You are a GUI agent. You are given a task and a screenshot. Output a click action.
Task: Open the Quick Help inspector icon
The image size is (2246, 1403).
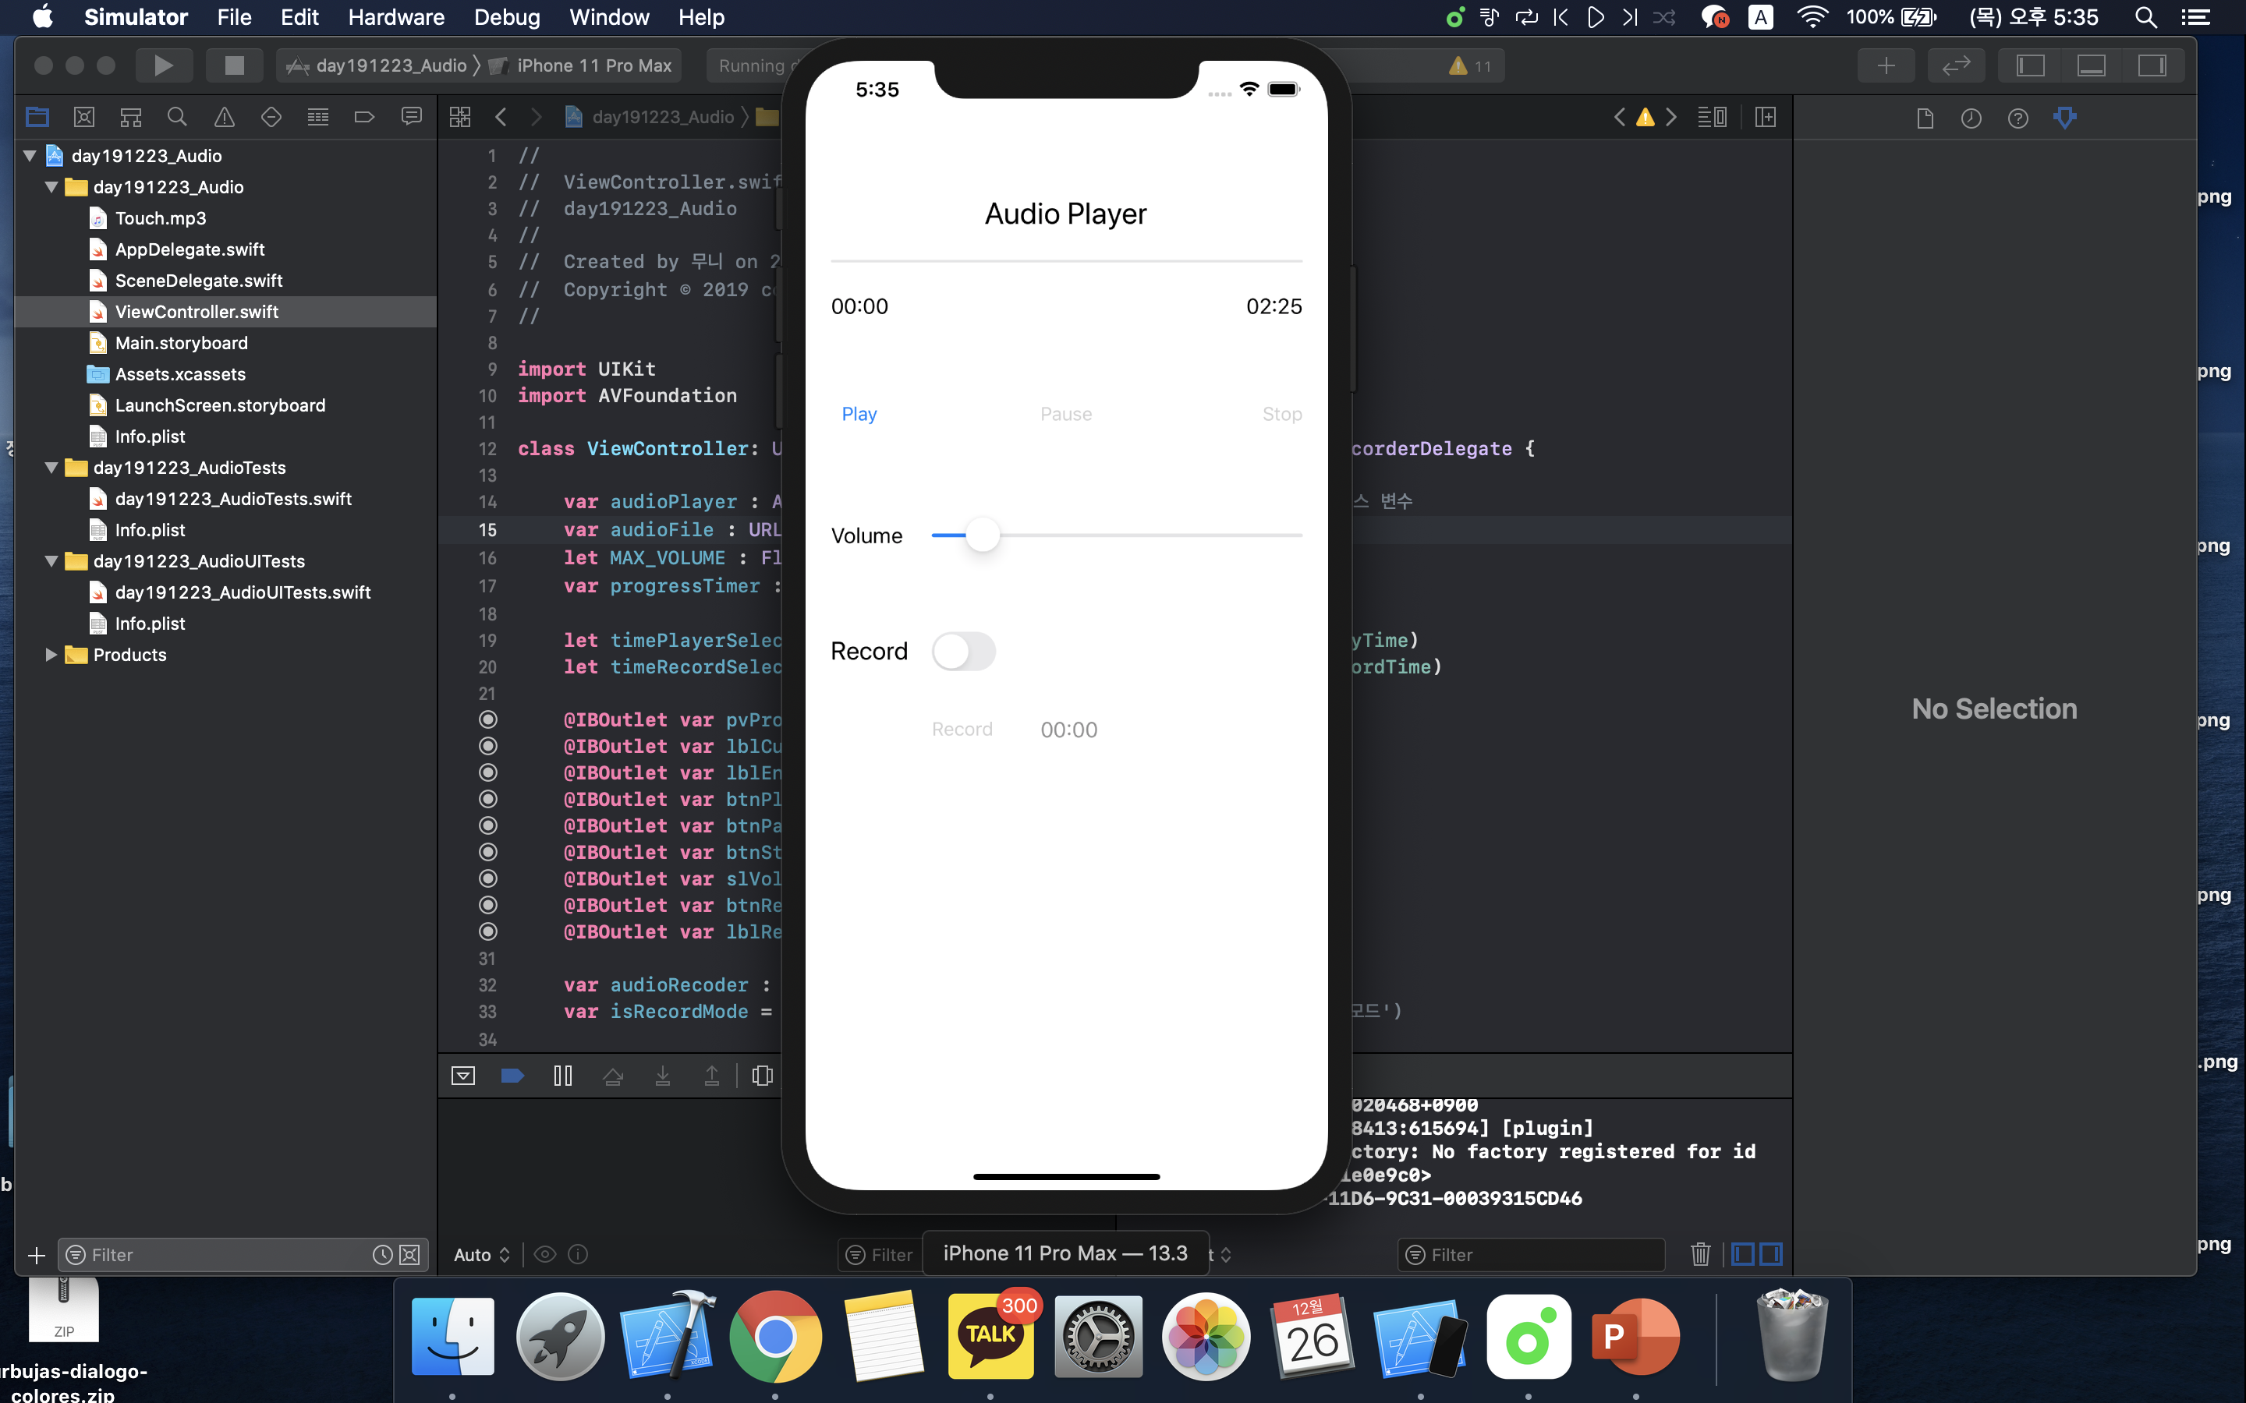click(2017, 118)
